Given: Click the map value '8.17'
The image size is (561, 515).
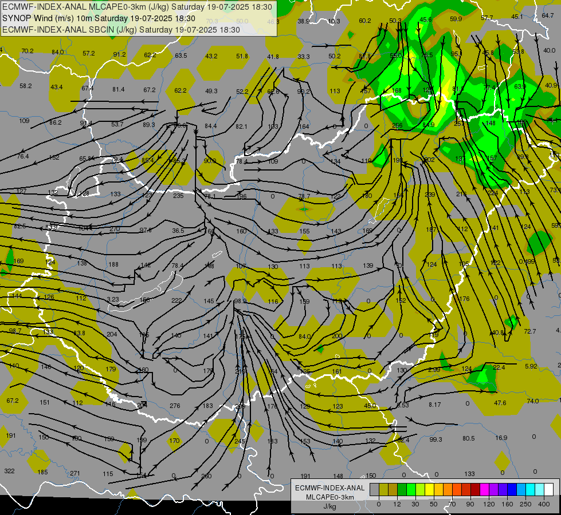Looking at the screenshot, I should [435, 405].
